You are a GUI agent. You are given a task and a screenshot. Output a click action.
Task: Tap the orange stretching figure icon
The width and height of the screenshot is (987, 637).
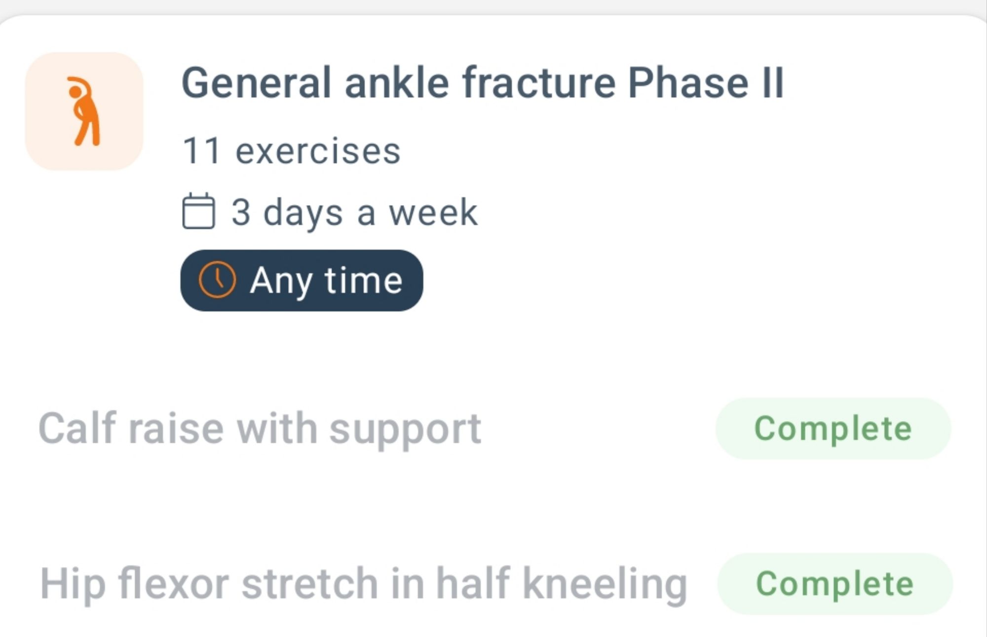[85, 111]
